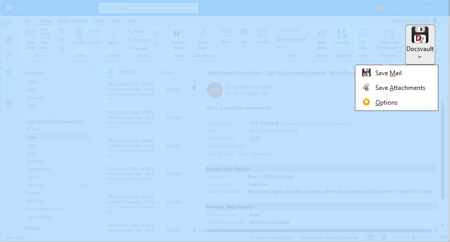
Task: Open the By Date sort dropdown
Action: (x=170, y=73)
